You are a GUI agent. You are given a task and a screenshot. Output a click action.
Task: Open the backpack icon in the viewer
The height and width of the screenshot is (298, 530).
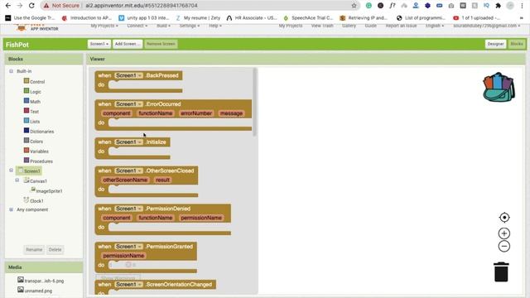[x=499, y=87]
